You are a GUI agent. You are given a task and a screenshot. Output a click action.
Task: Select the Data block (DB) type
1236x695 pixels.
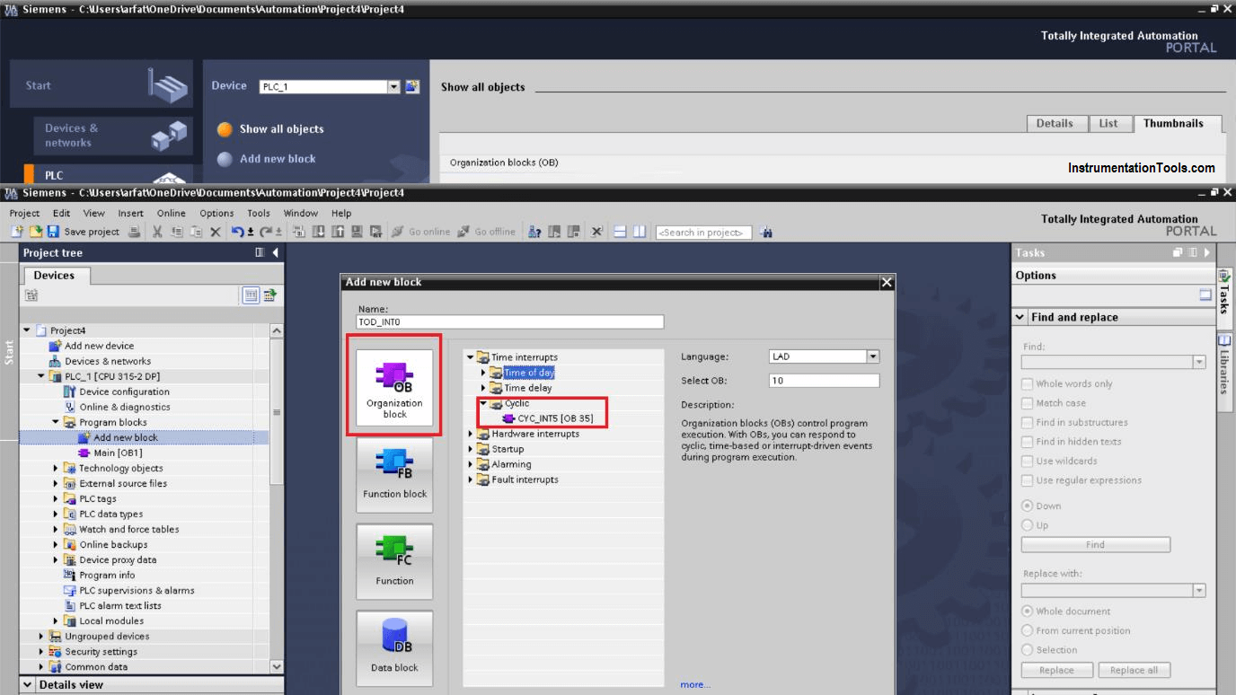[394, 647]
